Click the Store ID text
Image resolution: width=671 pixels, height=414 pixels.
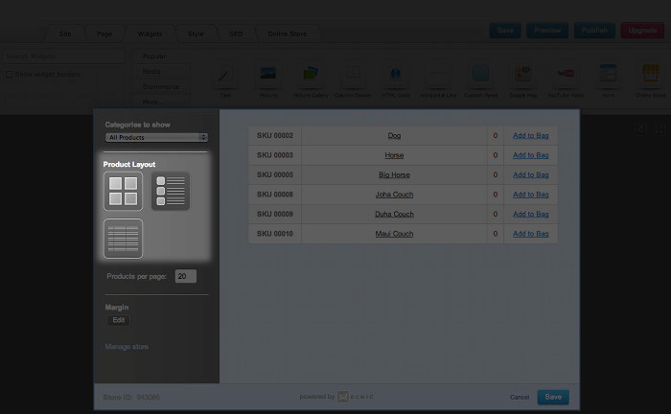(x=131, y=398)
